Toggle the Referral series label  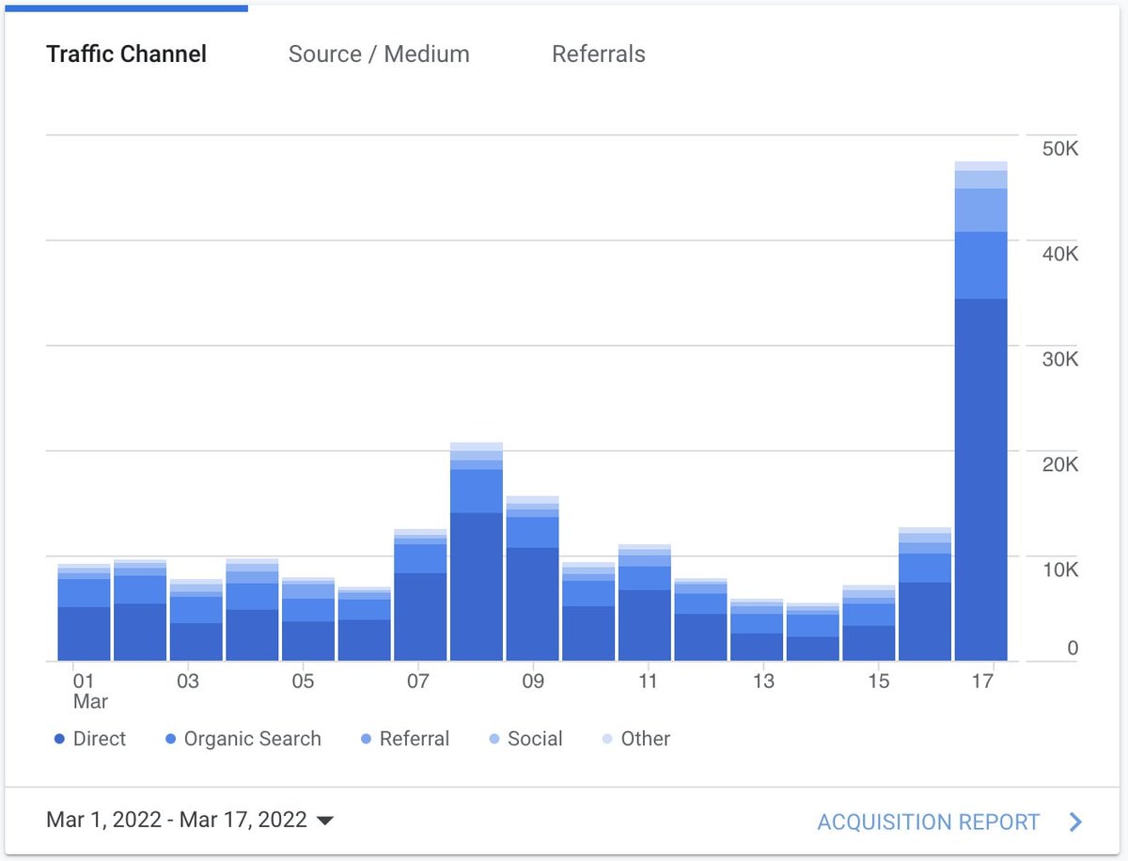click(415, 739)
